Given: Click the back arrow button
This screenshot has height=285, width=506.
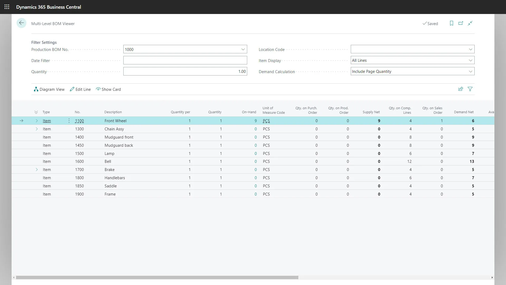Looking at the screenshot, I should coord(21,23).
